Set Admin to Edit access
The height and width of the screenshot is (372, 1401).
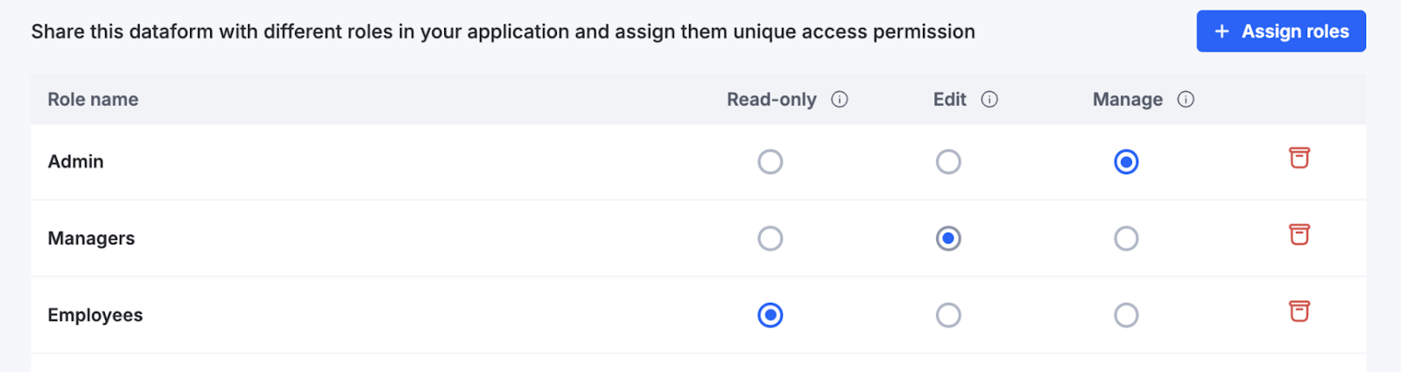(x=948, y=162)
